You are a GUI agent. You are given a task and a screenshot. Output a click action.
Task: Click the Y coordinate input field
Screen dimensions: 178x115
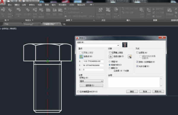coord(93,65)
